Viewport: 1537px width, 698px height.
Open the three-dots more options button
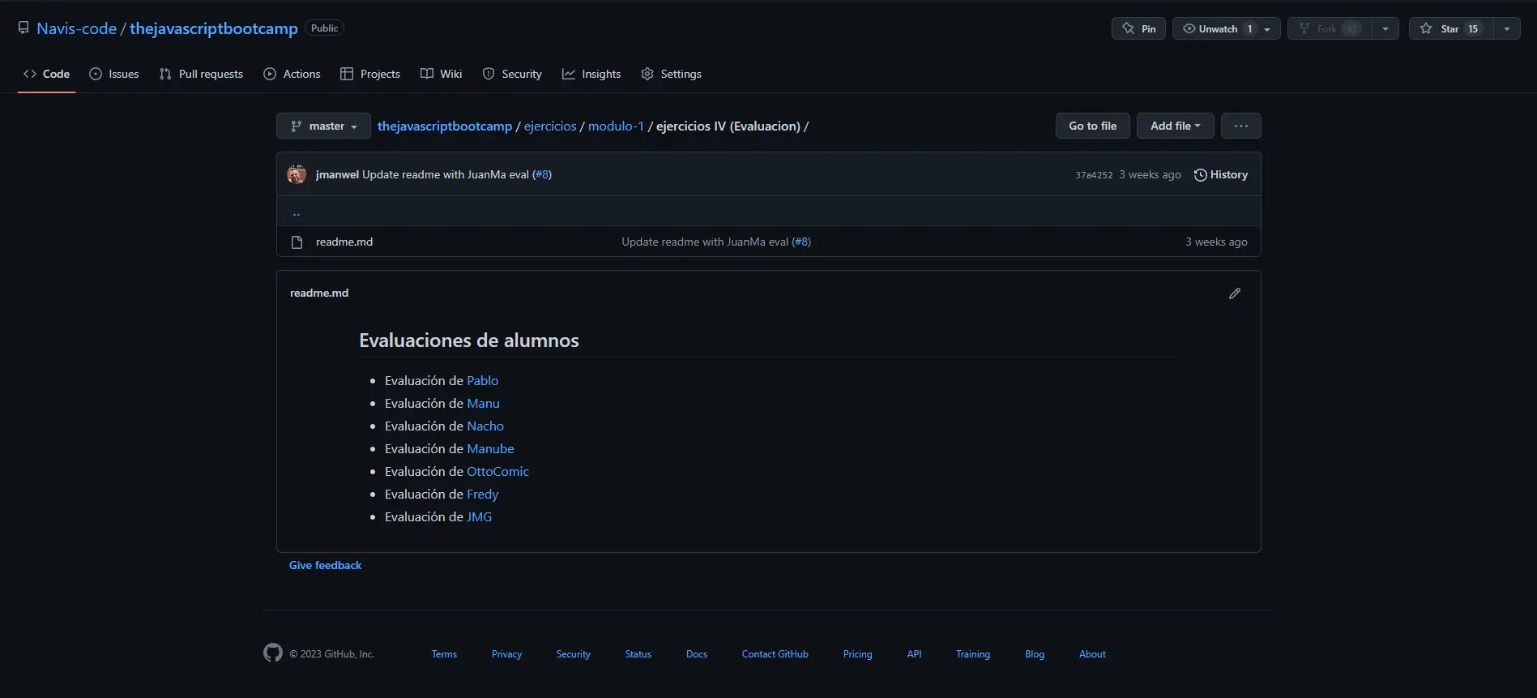(1240, 126)
